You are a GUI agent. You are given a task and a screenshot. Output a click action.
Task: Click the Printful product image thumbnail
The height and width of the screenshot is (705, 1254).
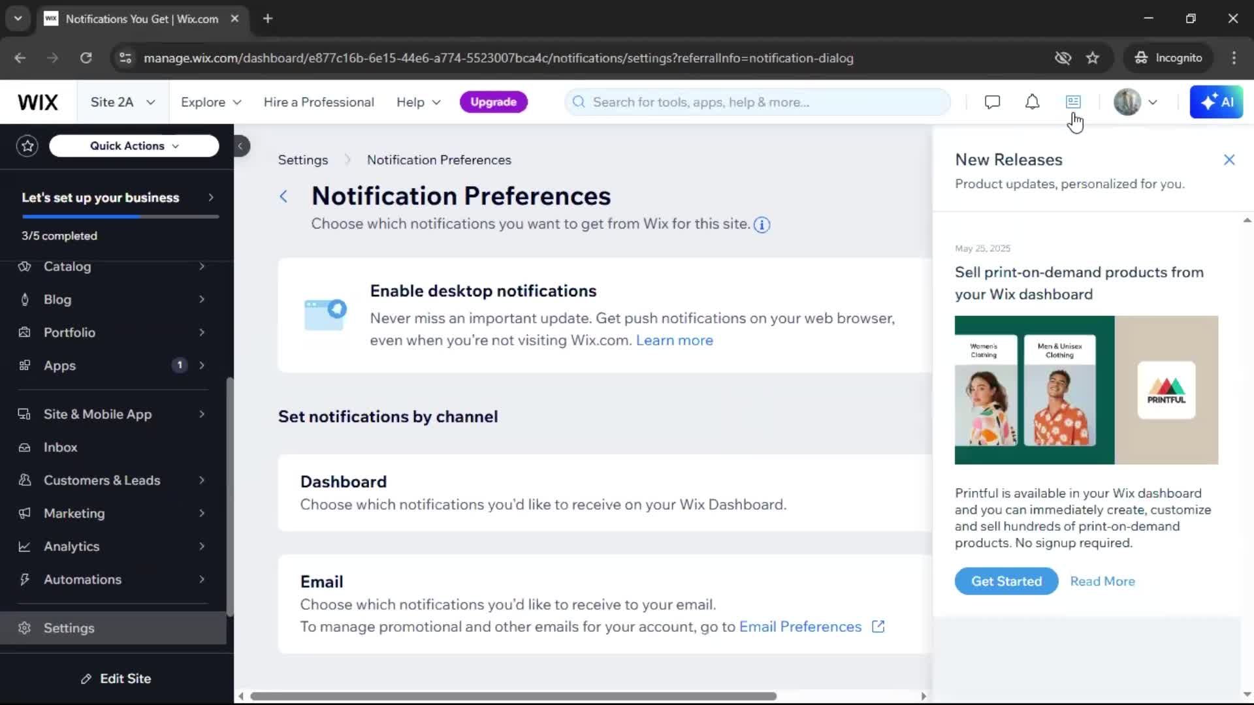1086,390
